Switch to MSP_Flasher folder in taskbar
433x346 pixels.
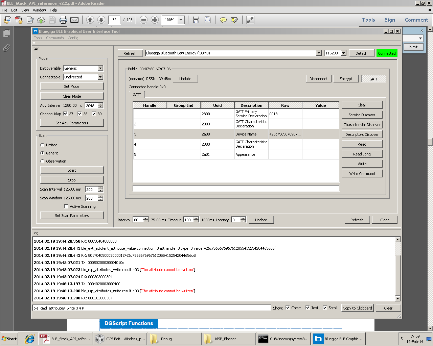(x=229, y=339)
